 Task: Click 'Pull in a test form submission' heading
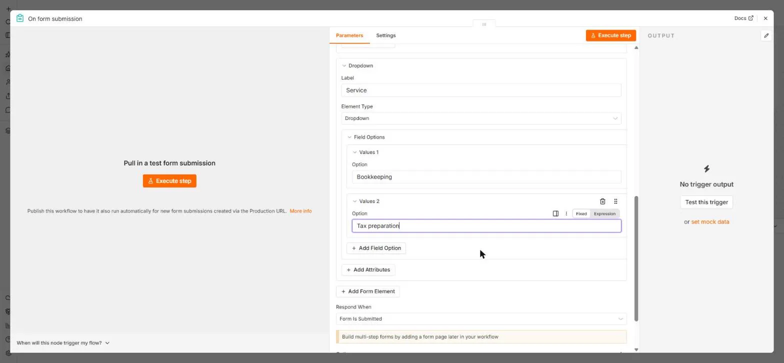pos(169,163)
